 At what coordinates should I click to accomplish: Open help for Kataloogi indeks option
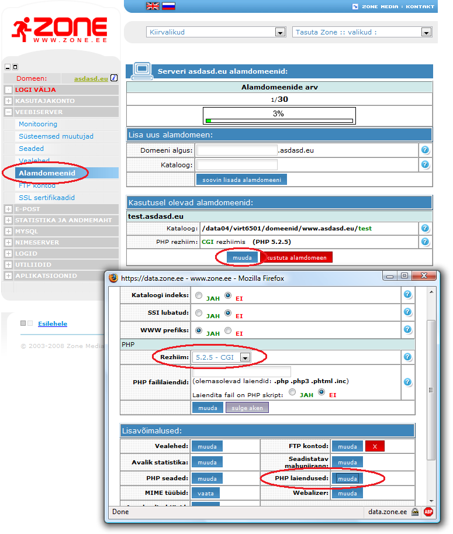[x=407, y=294]
